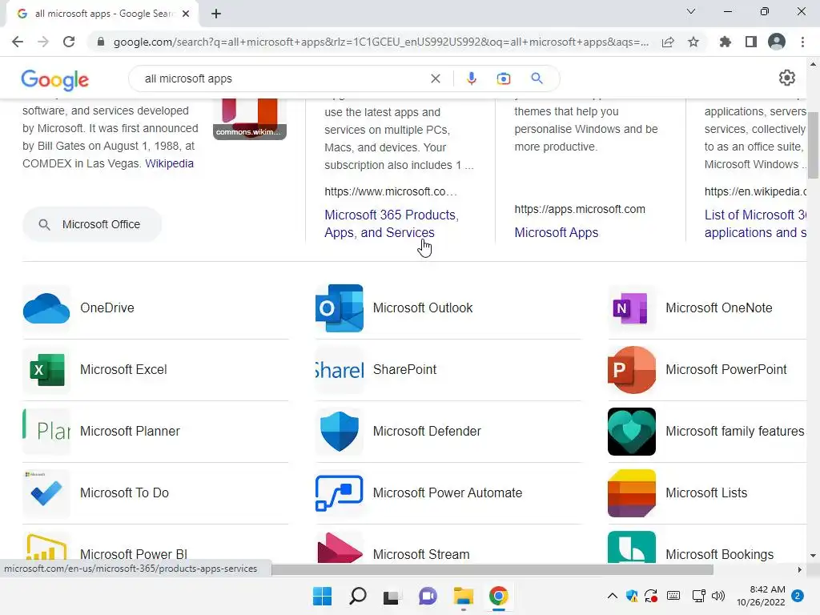Open the Windows Start menu

click(322, 596)
